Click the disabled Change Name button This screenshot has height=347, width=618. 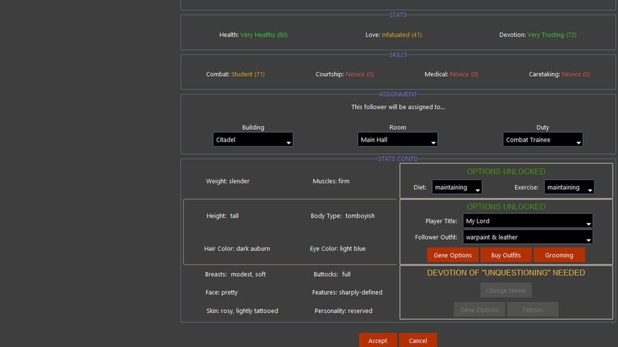click(506, 291)
